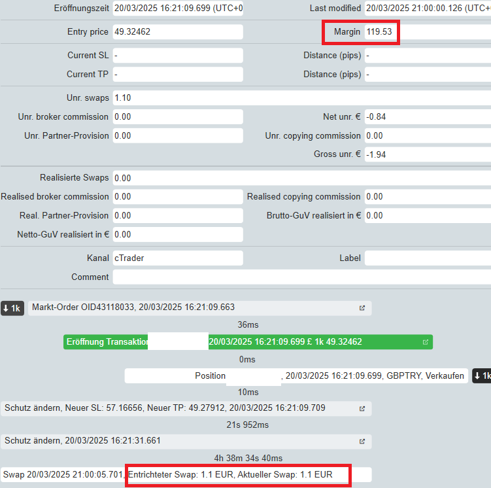Viewport: 491px width, 488px height.
Task: Click the 10ms interval text
Action: tap(248, 392)
